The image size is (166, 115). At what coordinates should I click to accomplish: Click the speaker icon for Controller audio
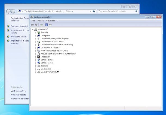pos(39,39)
